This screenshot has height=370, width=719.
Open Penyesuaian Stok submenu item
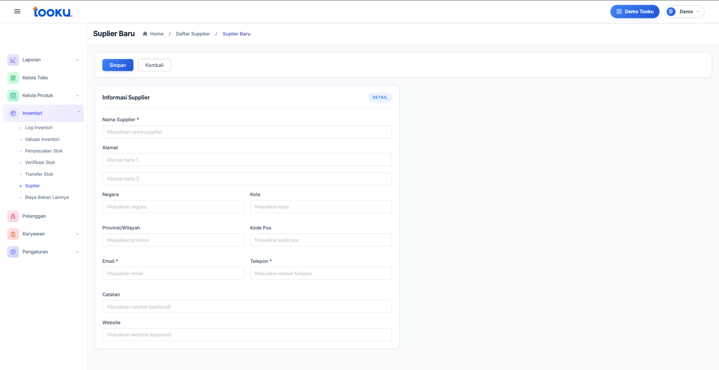pos(44,151)
